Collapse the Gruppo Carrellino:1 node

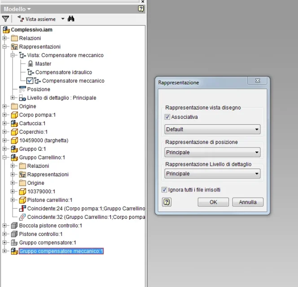click(x=4, y=157)
